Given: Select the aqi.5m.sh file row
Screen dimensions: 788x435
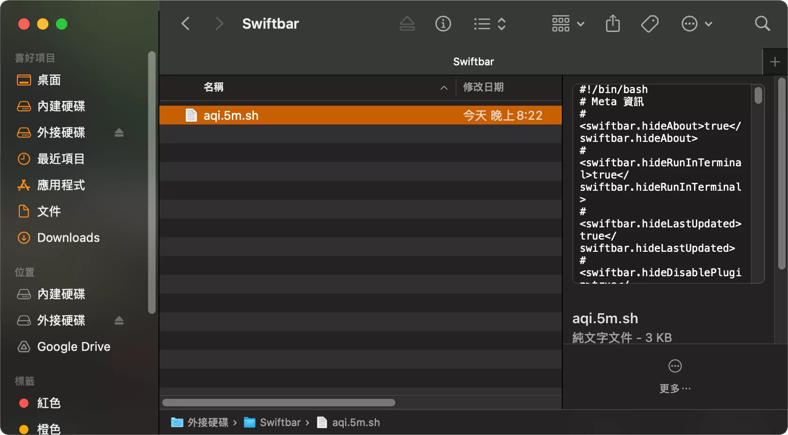Looking at the screenshot, I should [x=361, y=115].
